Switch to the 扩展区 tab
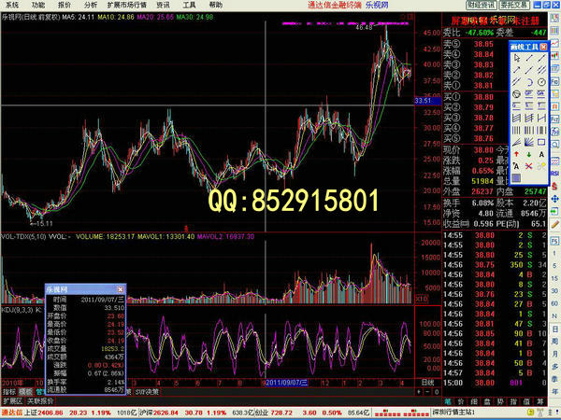 [11, 400]
